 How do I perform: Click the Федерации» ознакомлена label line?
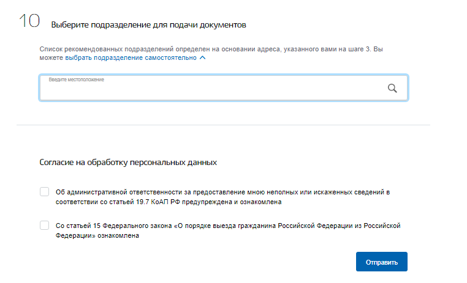tap(97, 235)
